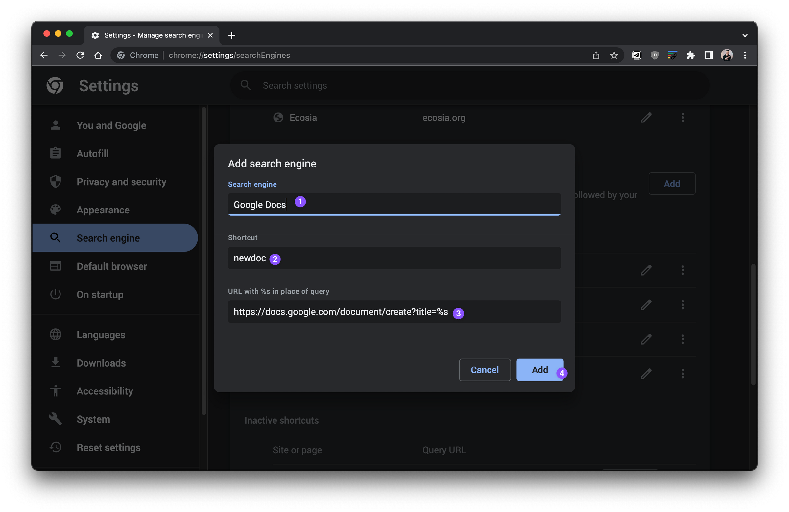This screenshot has width=789, height=512.
Task: Open the Extensions puzzle piece menu
Action: 691,55
